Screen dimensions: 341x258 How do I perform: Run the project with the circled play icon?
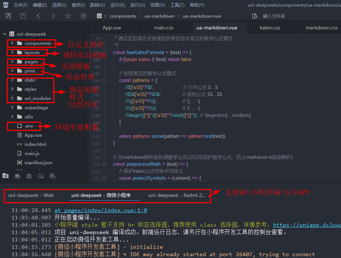[83, 16]
